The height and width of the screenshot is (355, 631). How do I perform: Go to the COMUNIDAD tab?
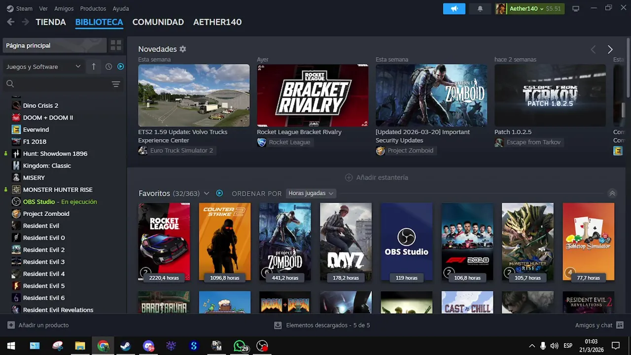(x=158, y=22)
